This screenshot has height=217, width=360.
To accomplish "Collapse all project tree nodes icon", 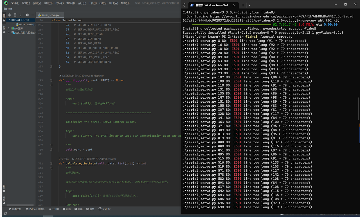I will [20, 15].
